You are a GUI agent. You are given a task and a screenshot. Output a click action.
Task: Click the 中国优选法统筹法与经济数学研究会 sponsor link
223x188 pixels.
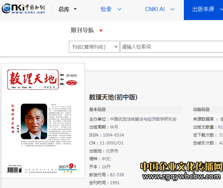[143, 119]
